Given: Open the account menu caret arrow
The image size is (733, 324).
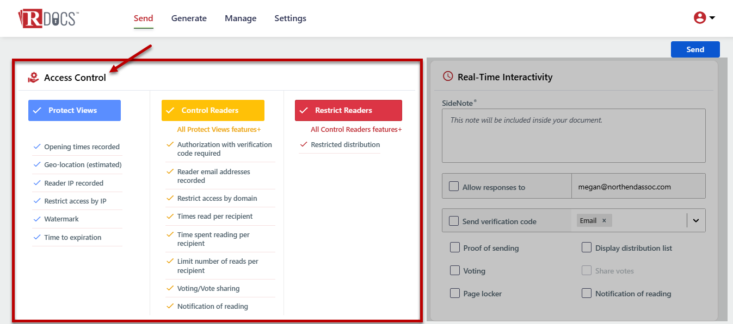Looking at the screenshot, I should tap(712, 18).
